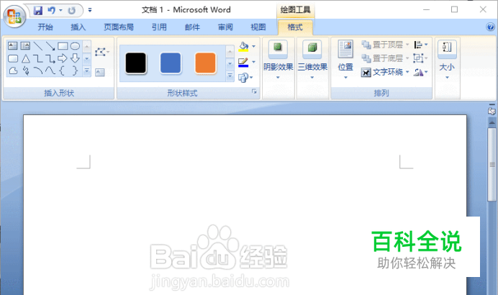Insert a left brace shape

pyautogui.click(x=62, y=71)
